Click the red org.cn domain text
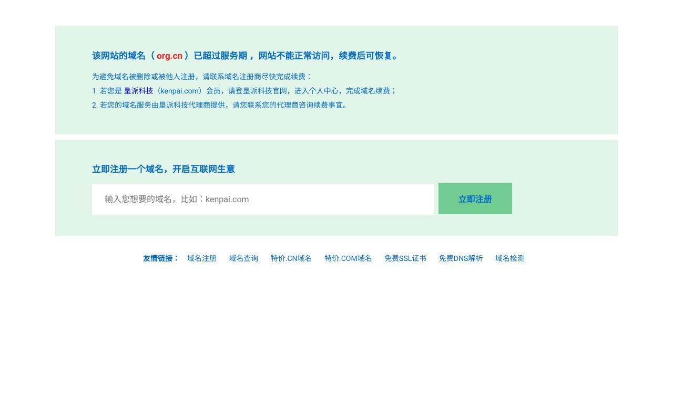 (169, 56)
